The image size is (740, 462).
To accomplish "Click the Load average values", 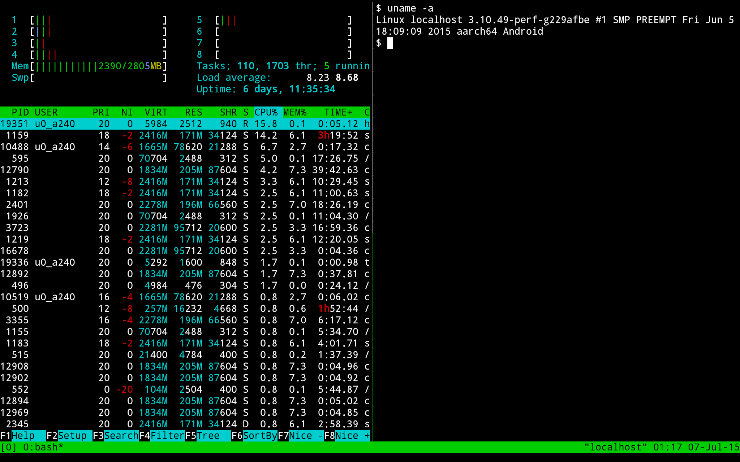I will point(332,78).
